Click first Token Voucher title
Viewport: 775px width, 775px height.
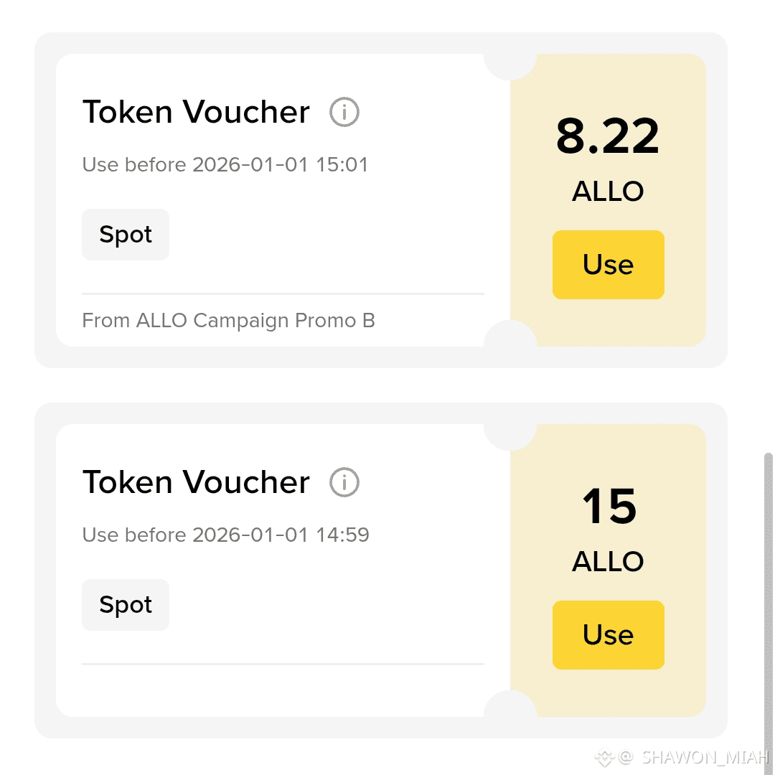point(196,112)
